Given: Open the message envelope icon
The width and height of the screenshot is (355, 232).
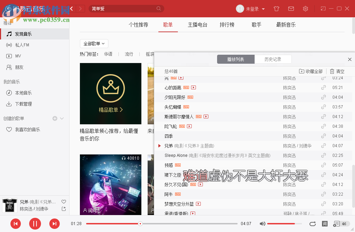Looking at the screenshot, I should [x=291, y=9].
